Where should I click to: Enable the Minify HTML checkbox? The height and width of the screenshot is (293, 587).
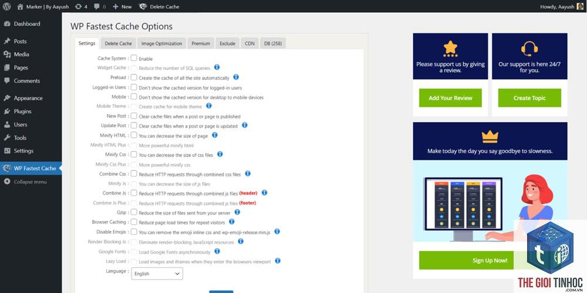tap(134, 135)
